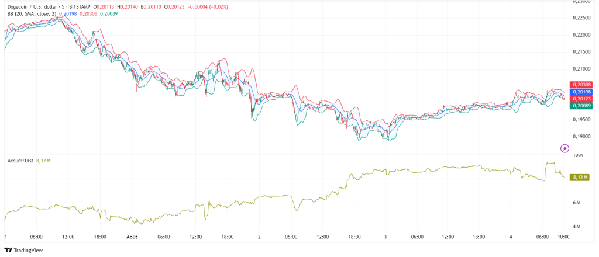Click the TradingView logo icon
599x257 pixels.
(8, 250)
